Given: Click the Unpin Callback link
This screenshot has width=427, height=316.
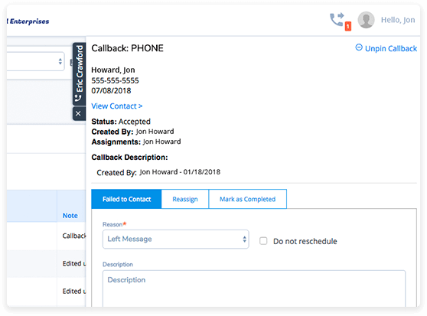Looking at the screenshot, I should click(391, 48).
